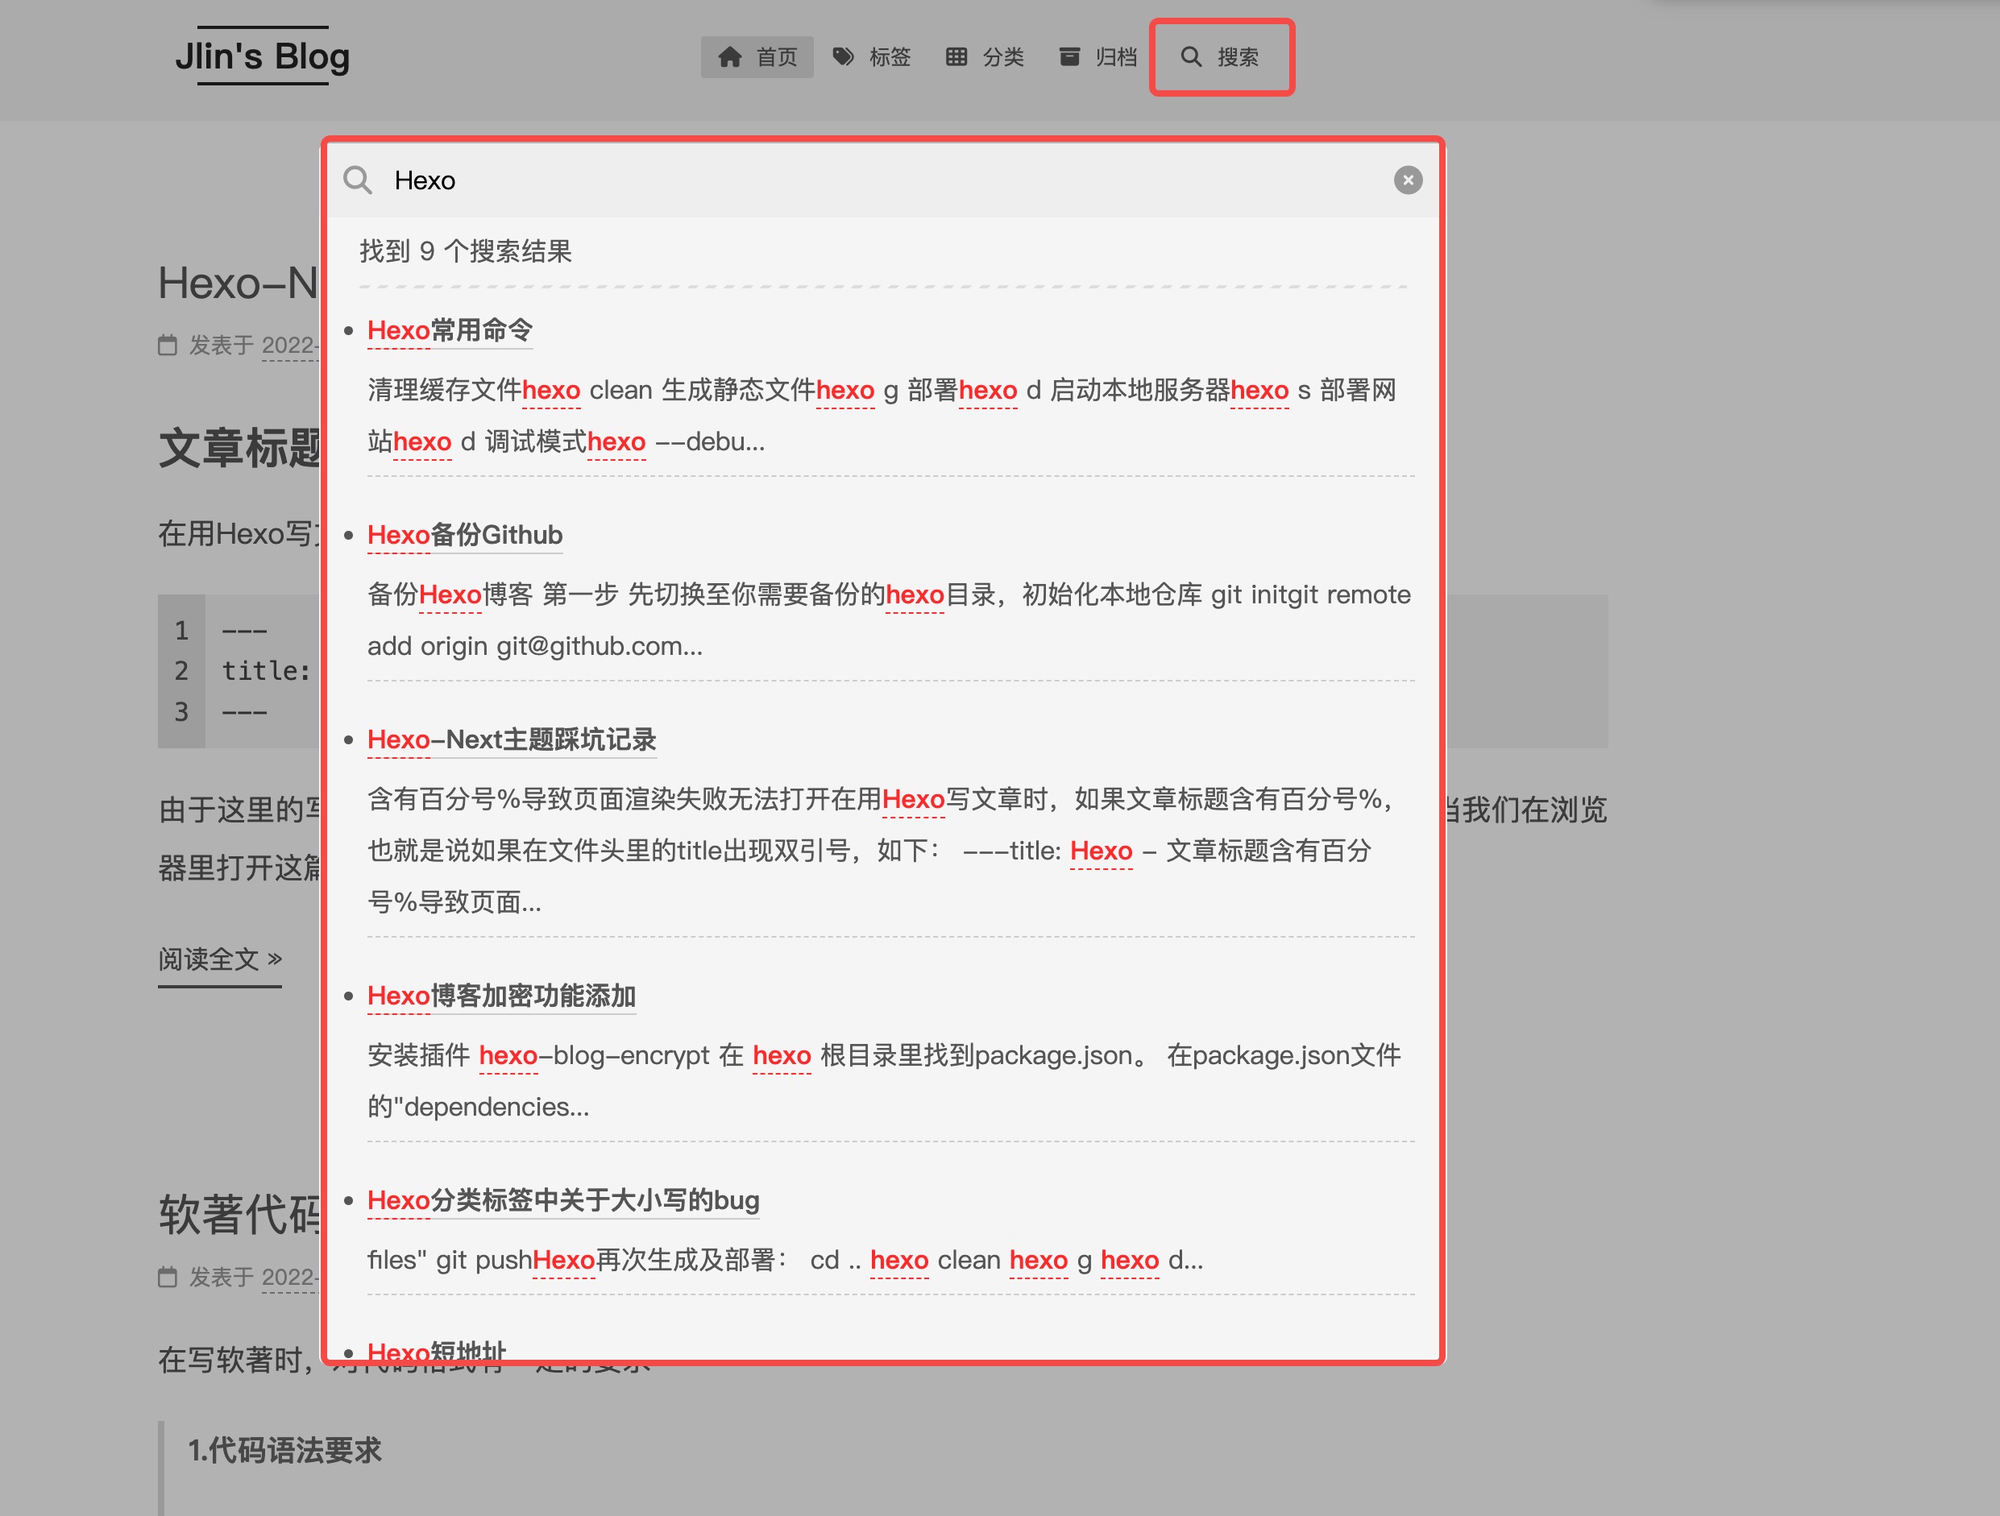Open the 首页 home menu item
The width and height of the screenshot is (2000, 1516).
tap(757, 57)
